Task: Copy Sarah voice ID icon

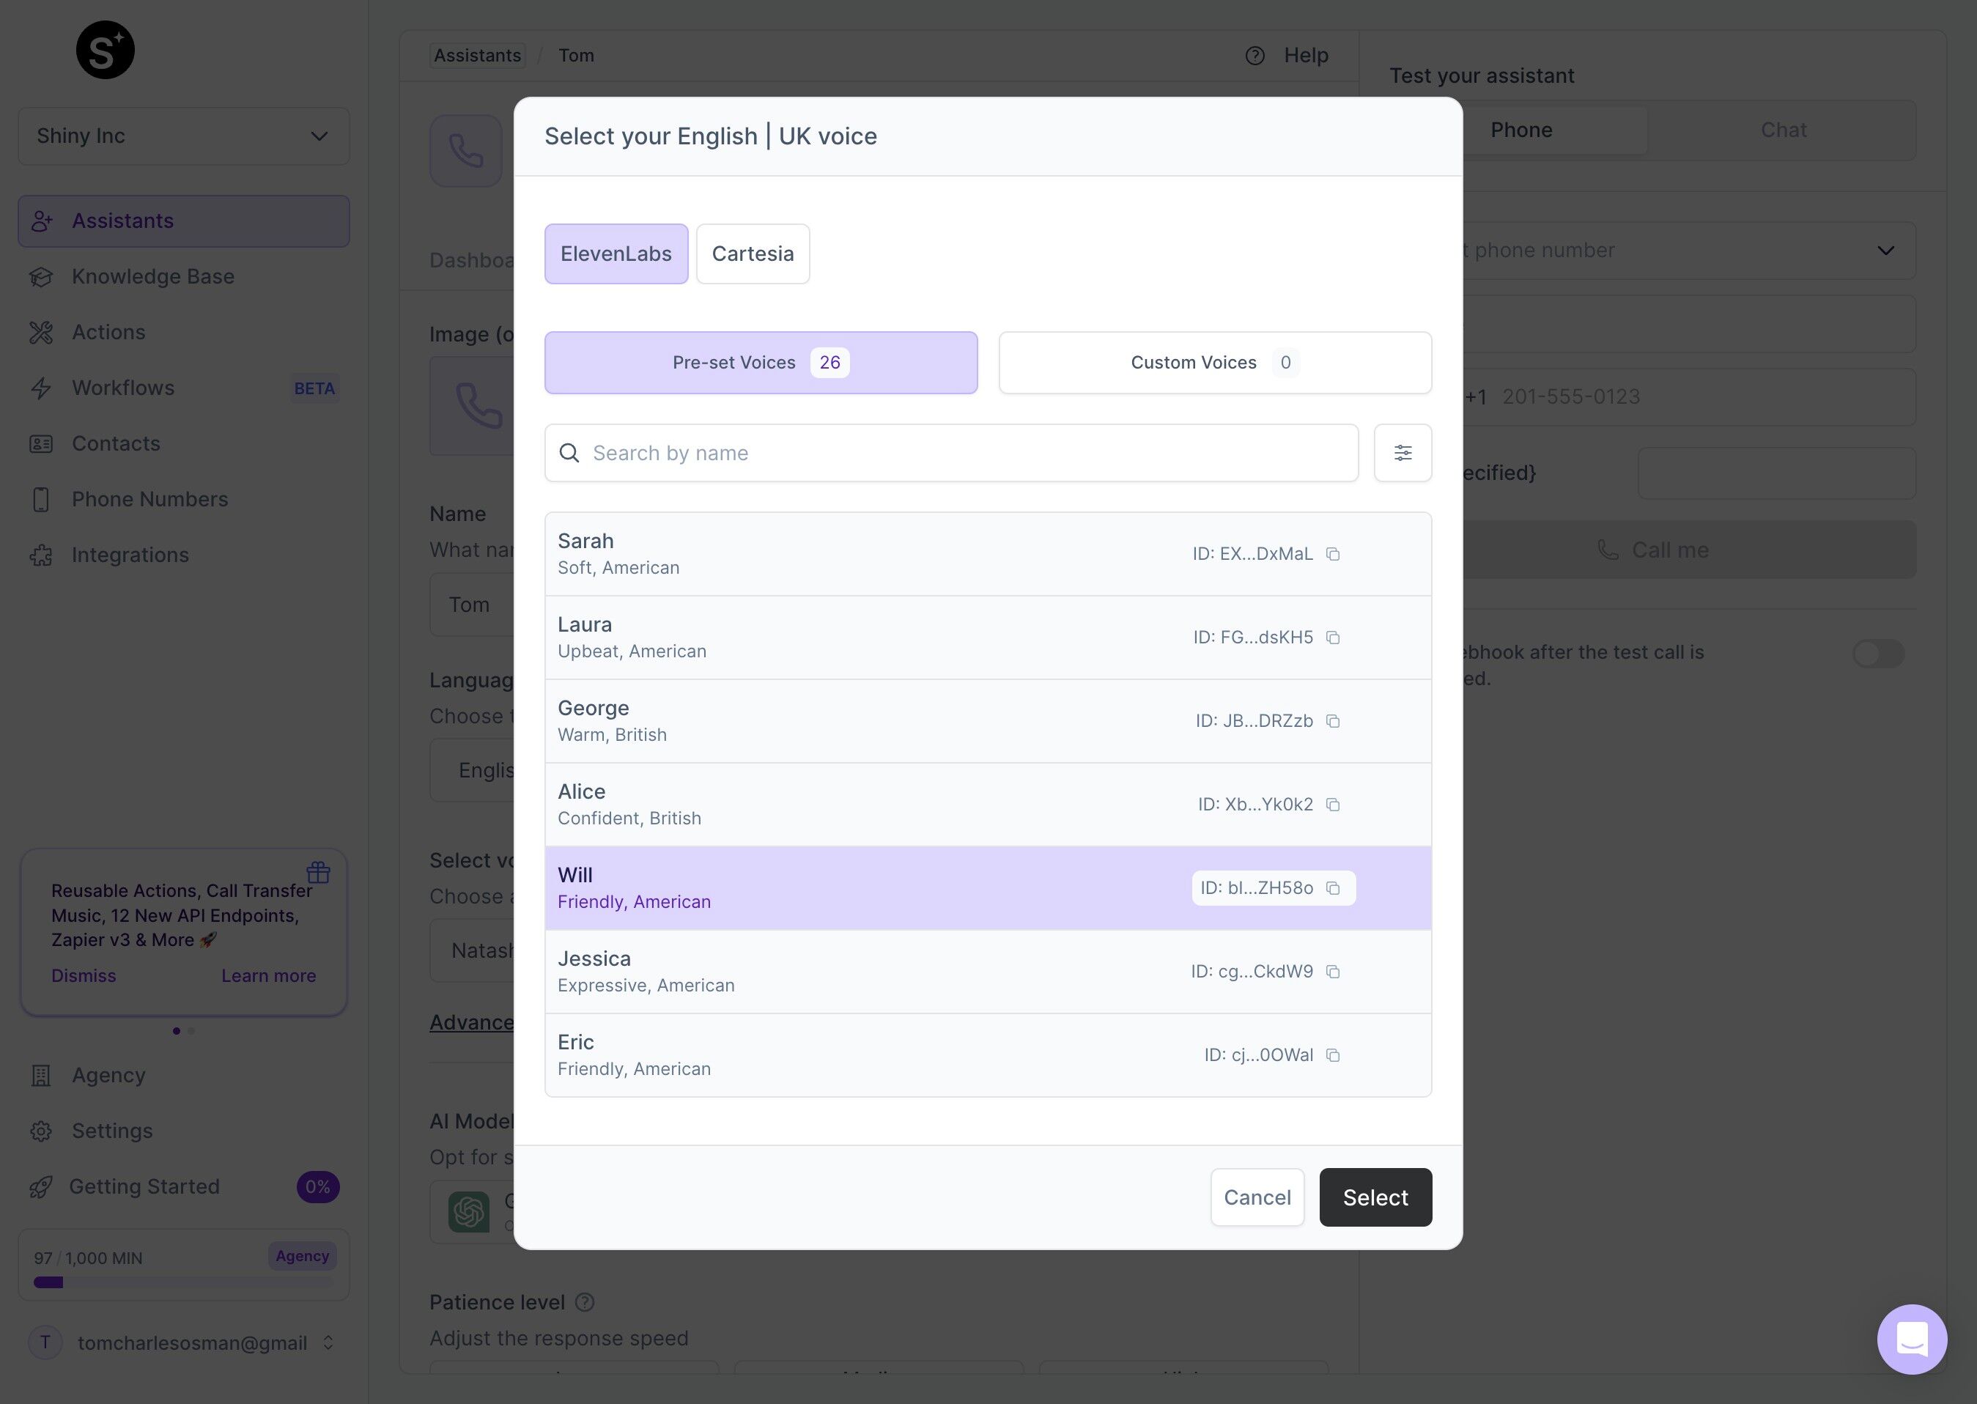Action: [1331, 553]
